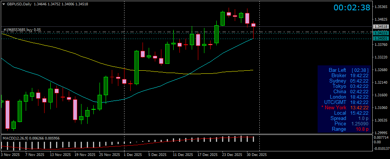This screenshot has width=390, height=159.
Task: Click price scale value 1.33760
Action: tap(381, 45)
